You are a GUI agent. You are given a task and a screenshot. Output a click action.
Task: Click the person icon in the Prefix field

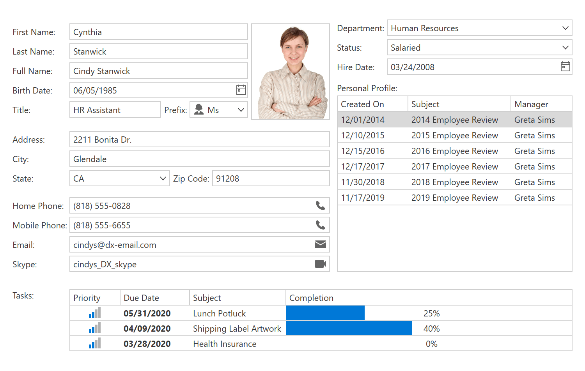point(199,110)
